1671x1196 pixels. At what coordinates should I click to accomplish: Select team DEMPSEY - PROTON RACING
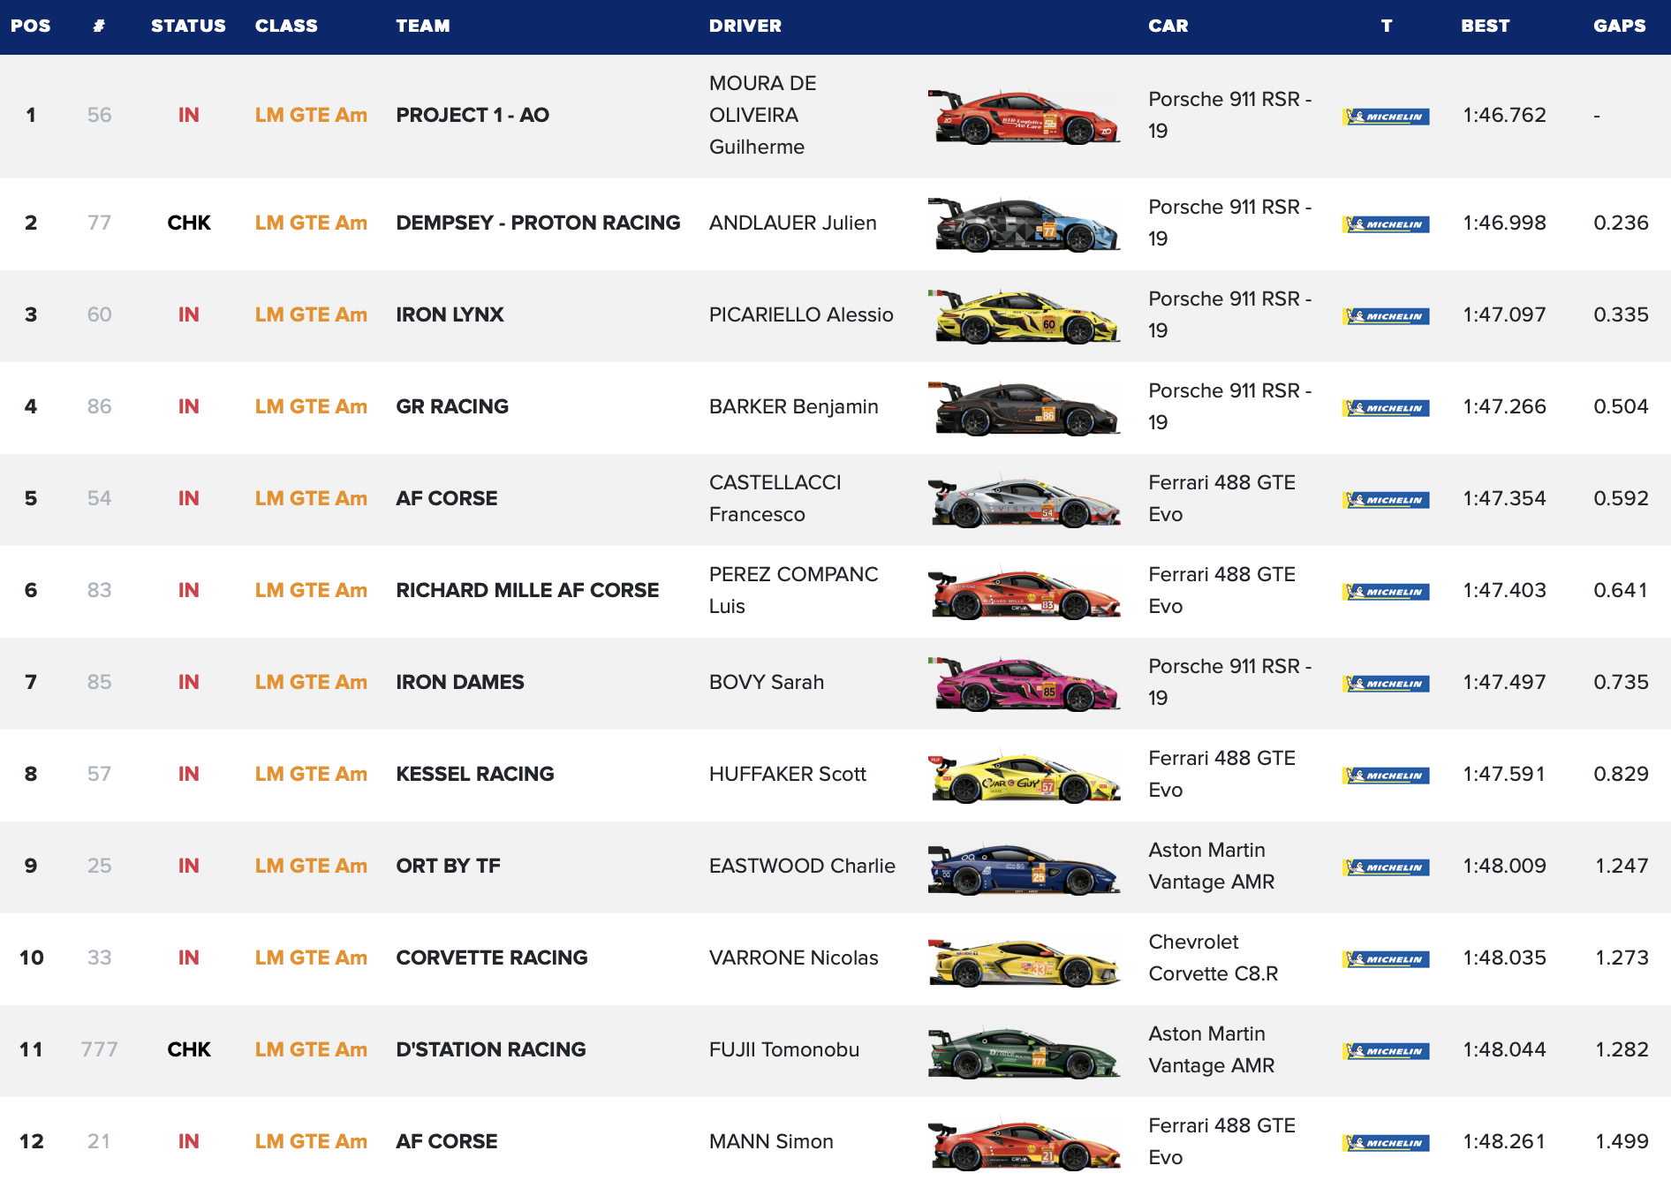(x=538, y=223)
